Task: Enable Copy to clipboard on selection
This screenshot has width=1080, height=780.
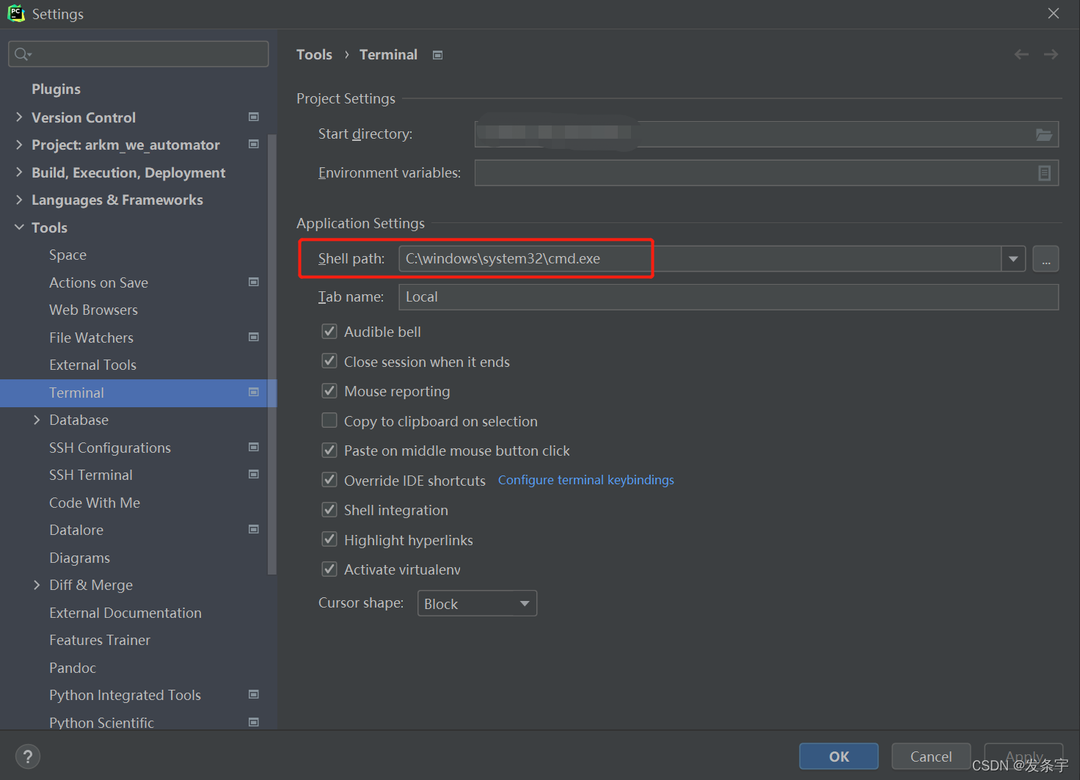Action: coord(329,420)
